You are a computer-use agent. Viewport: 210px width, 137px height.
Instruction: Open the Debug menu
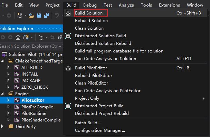[x=90, y=5]
